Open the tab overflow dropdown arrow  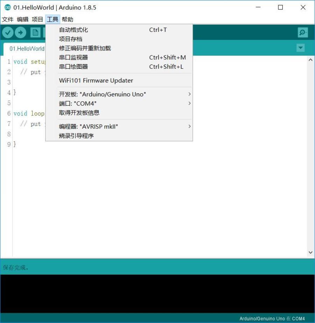[x=300, y=48]
